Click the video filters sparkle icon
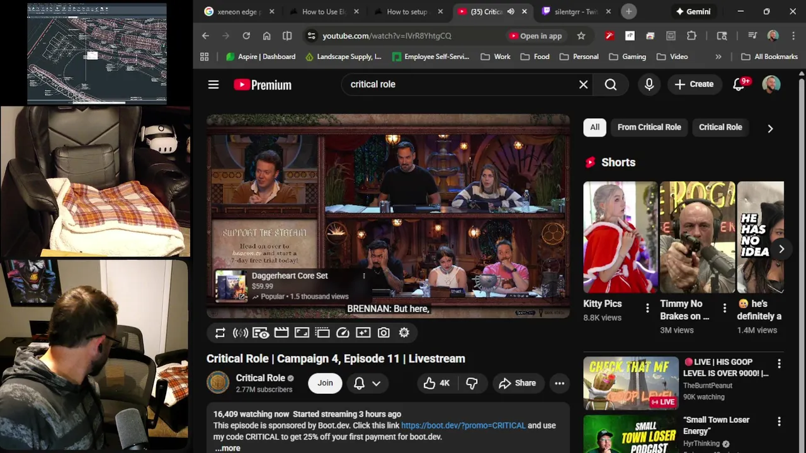806x453 pixels. [363, 333]
